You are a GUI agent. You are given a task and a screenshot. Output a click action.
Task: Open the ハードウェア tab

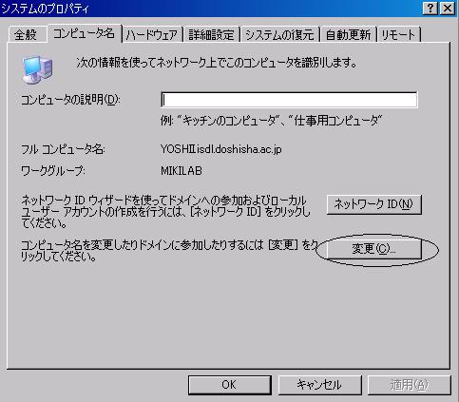(152, 34)
